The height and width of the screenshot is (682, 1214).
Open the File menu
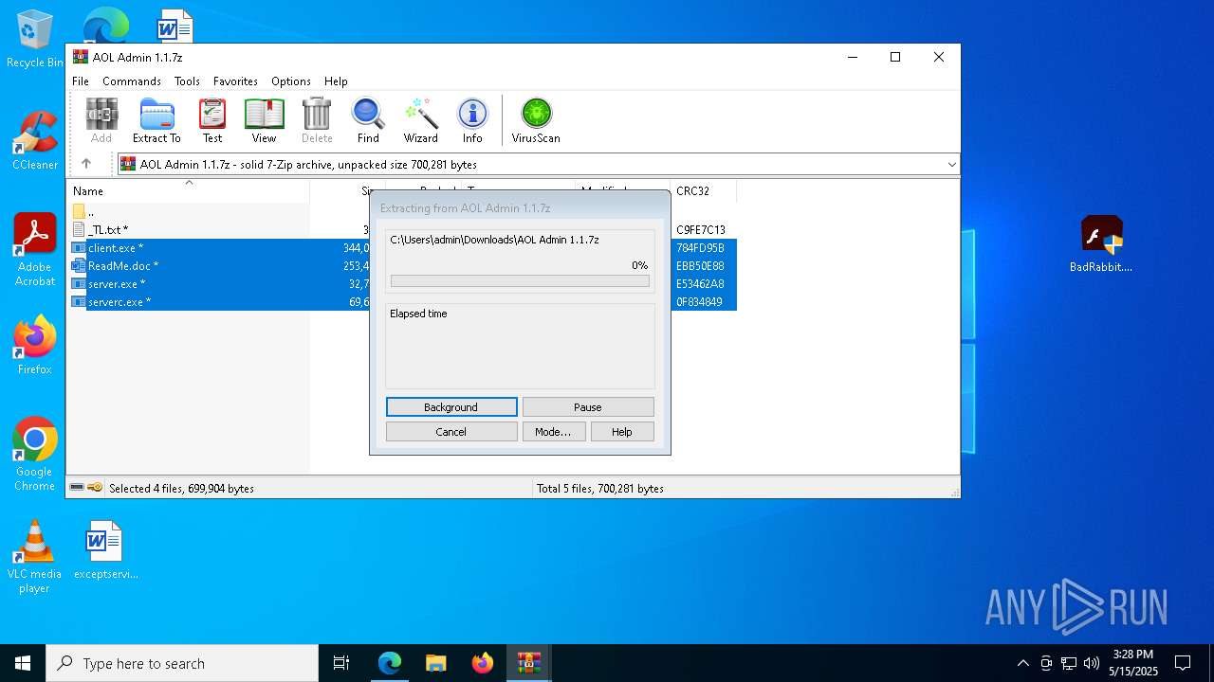[81, 81]
